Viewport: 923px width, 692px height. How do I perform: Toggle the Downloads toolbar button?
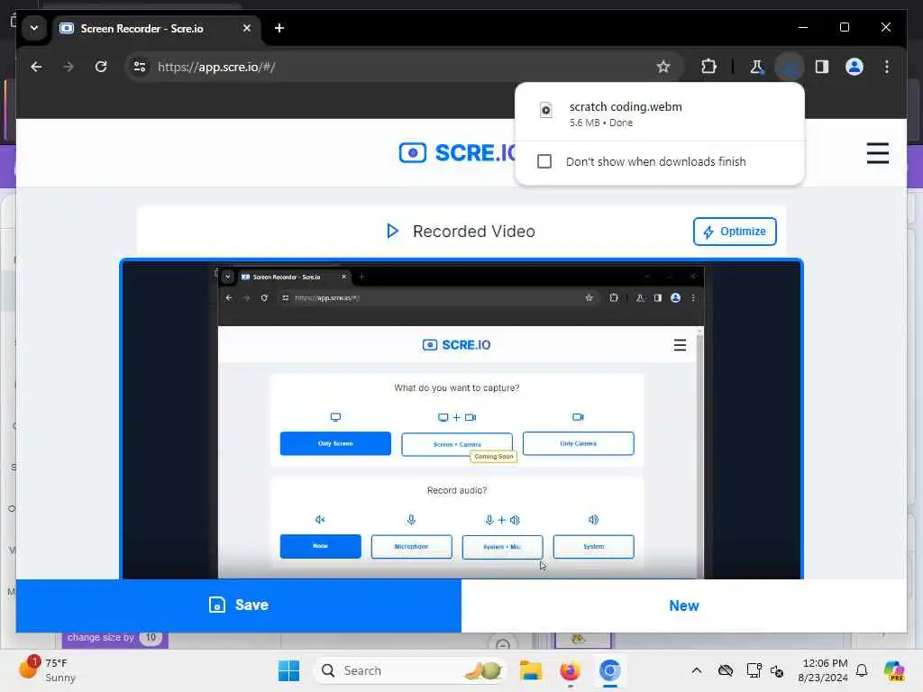click(789, 67)
